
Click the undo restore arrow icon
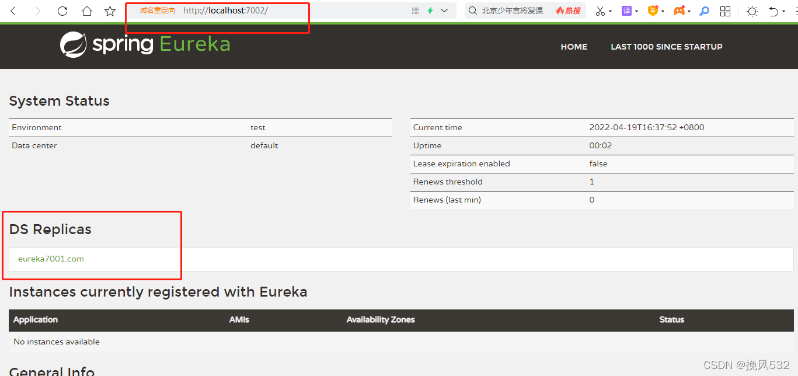tap(773, 11)
